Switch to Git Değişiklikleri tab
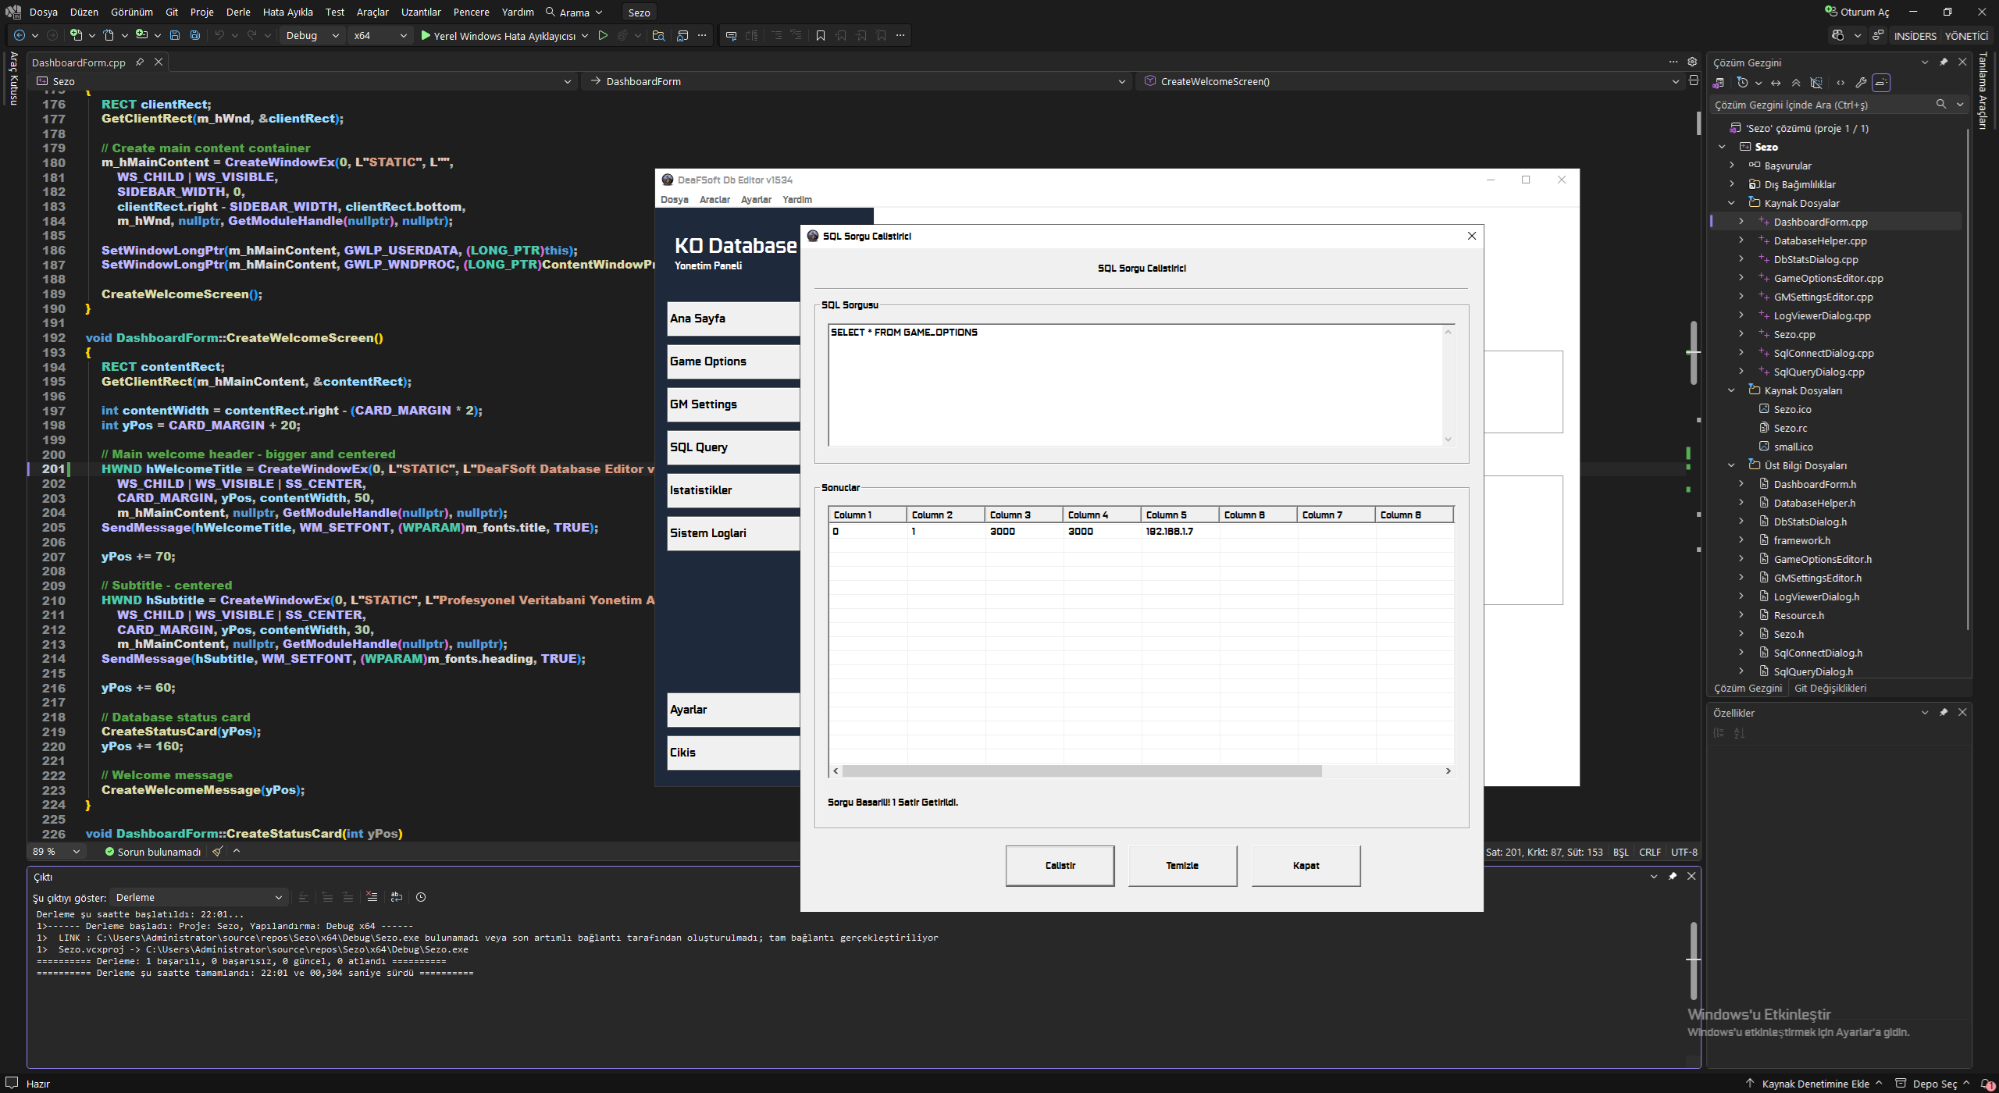1999x1093 pixels. tap(1830, 688)
